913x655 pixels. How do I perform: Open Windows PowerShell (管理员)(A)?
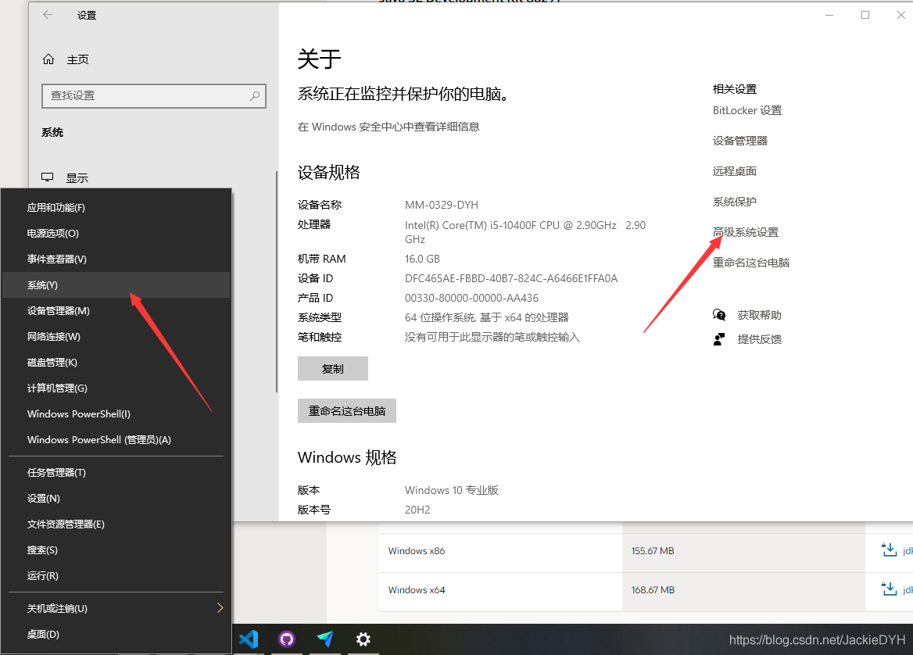116,439
